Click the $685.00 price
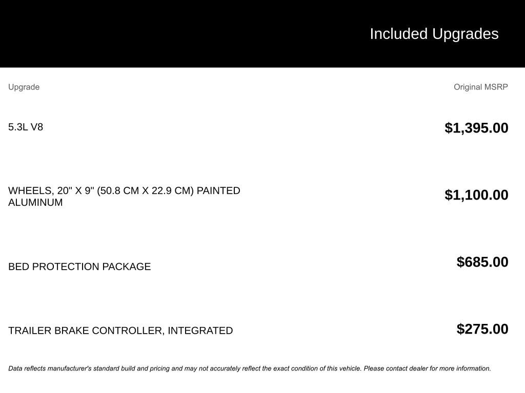Image resolution: width=525 pixels, height=393 pixels. coord(482,262)
